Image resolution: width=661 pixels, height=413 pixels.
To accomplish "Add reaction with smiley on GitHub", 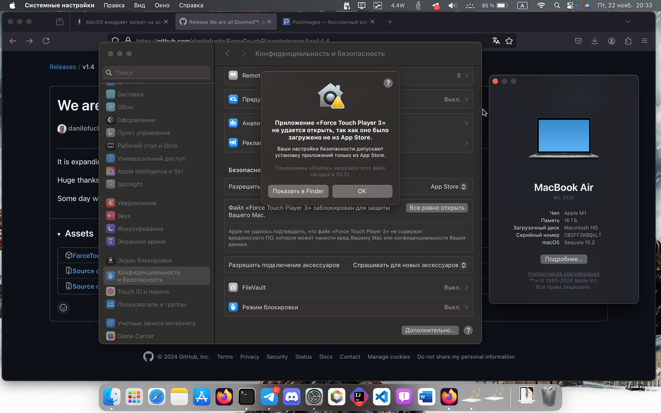I will coord(64,308).
